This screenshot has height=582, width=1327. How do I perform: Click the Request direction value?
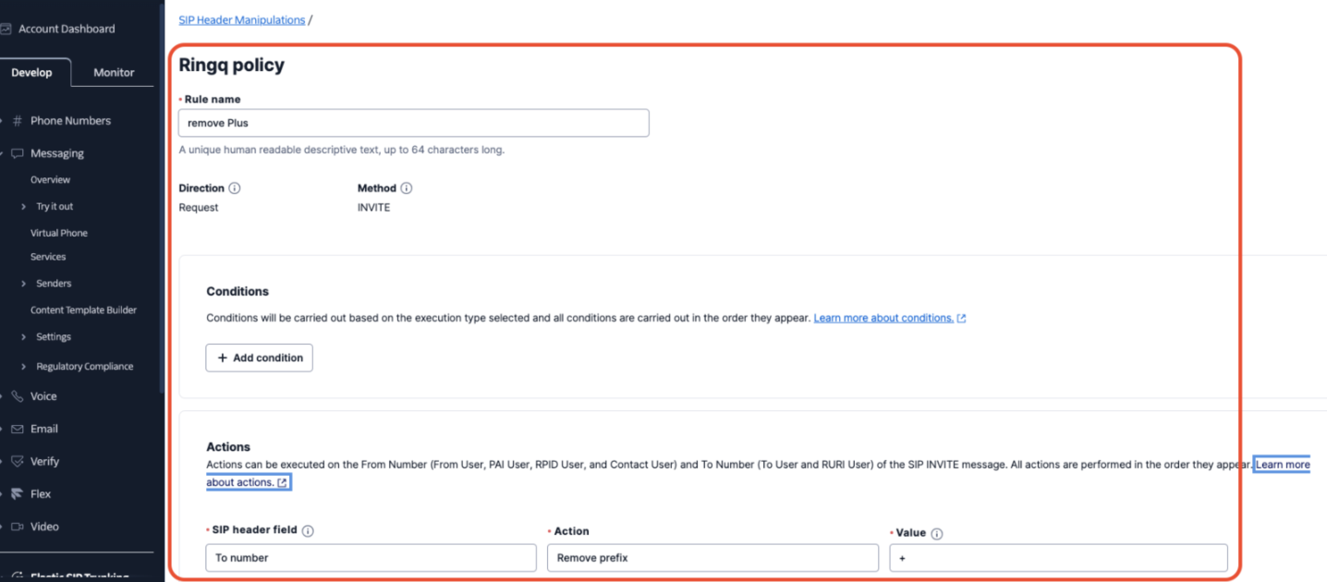coord(199,208)
